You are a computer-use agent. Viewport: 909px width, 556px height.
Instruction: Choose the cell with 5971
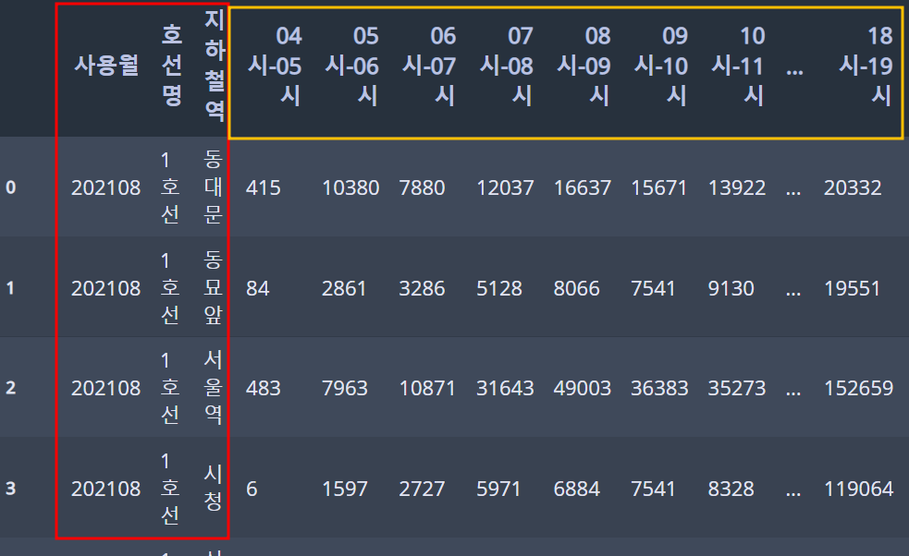[x=498, y=489]
